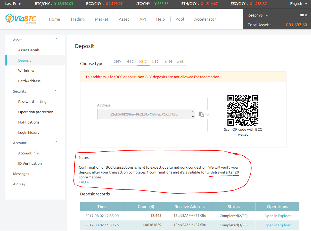This screenshot has height=231, width=311.
Task: Click the Completed(3/20) status cell
Action: [234, 225]
